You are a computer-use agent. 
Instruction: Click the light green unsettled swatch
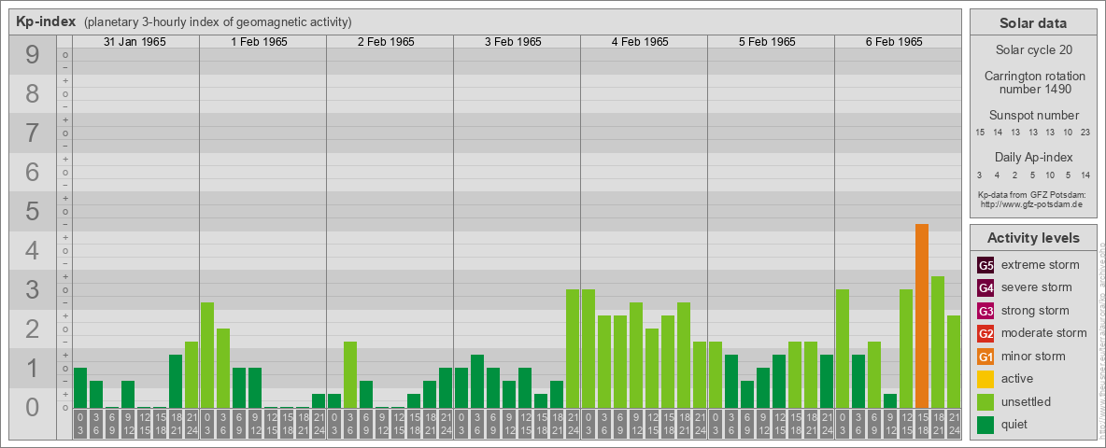pos(985,402)
